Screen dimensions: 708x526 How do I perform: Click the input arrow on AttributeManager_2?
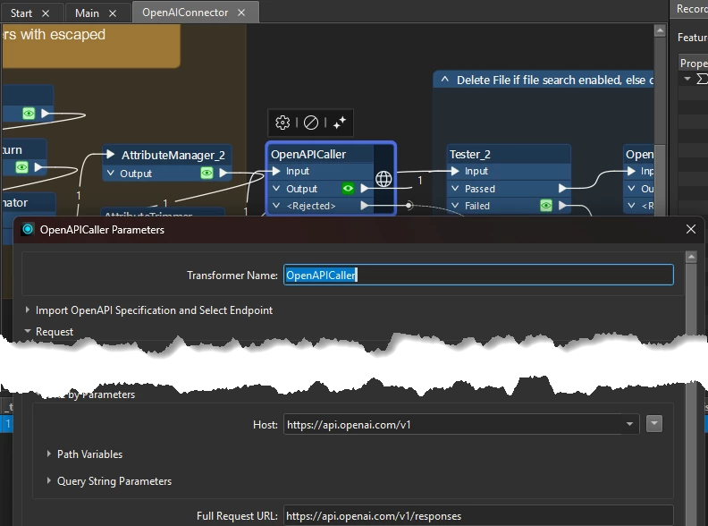click(x=110, y=155)
